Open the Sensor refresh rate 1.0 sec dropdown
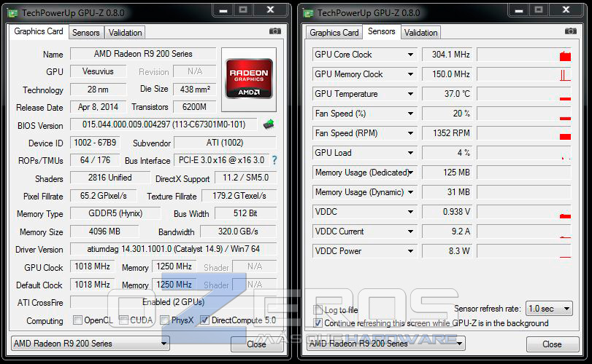592x364 pixels. (x=549, y=309)
